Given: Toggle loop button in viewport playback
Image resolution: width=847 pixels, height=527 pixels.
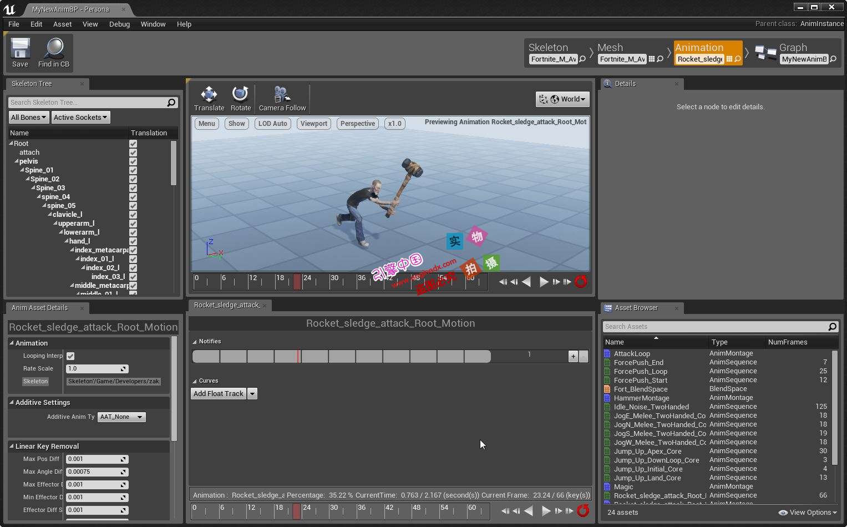Looking at the screenshot, I should 581,282.
